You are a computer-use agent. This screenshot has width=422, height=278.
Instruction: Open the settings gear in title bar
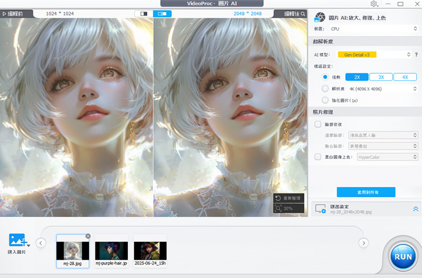coord(374,4)
